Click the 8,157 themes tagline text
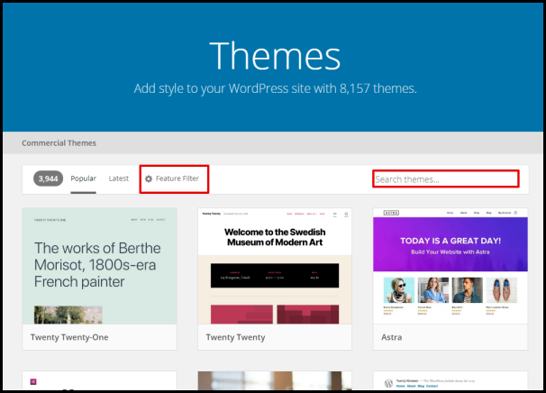 click(275, 88)
